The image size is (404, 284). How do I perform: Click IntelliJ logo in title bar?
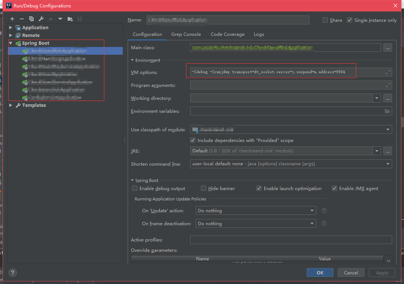(9, 6)
